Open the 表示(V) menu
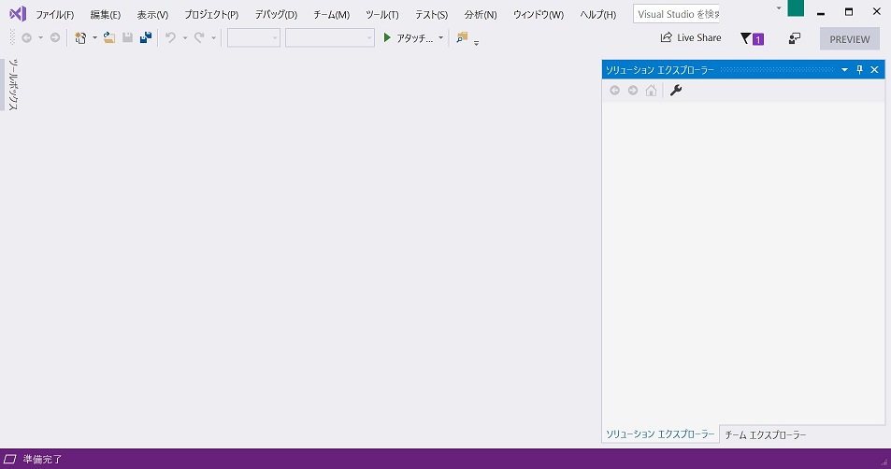 (x=152, y=15)
